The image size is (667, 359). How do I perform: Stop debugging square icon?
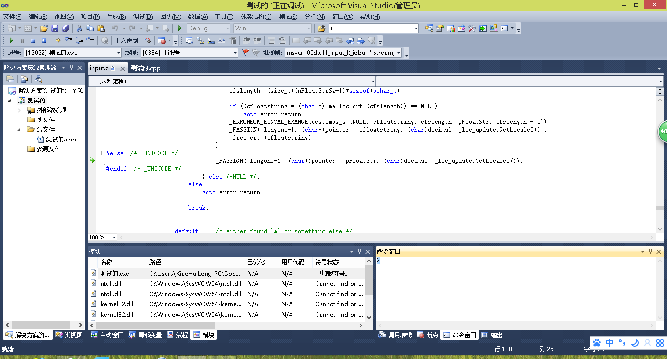tap(33, 40)
